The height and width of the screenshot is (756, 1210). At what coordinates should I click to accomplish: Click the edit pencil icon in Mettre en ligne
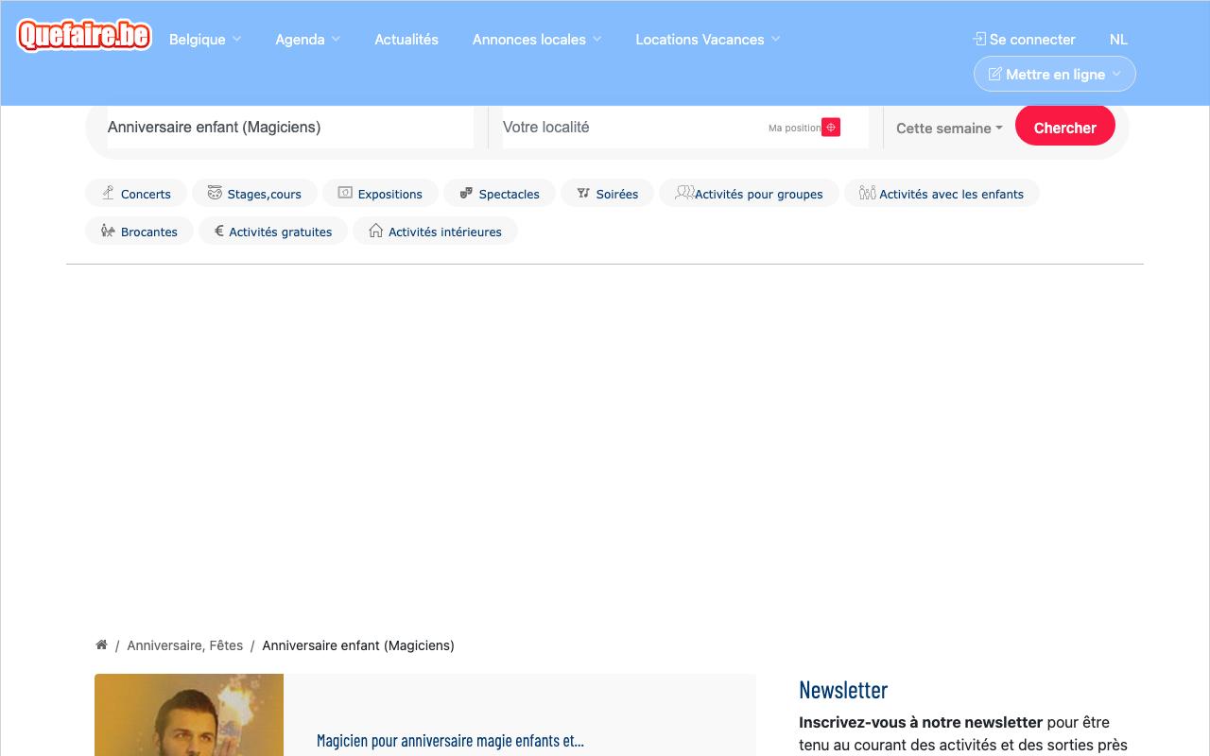tap(994, 74)
